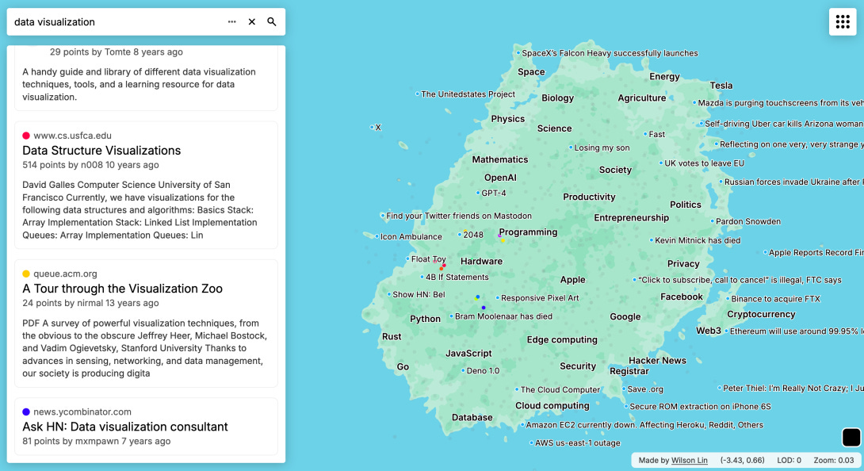This screenshot has width=864, height=471.
Task: Open 'Find your Twitter friends on Mastodon' post
Action: click(458, 216)
